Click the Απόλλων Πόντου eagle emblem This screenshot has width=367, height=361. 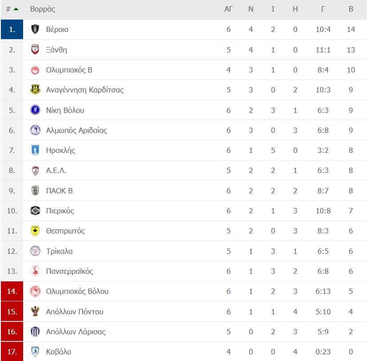pyautogui.click(x=35, y=311)
